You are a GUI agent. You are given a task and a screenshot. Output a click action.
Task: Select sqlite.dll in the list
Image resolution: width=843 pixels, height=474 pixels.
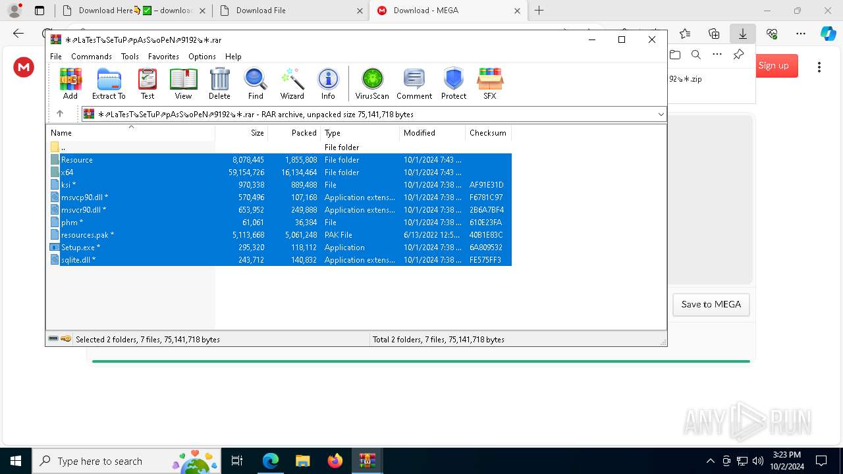point(279,260)
